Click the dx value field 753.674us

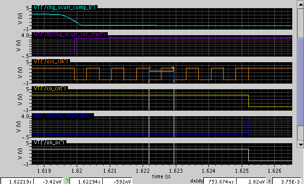220,181
